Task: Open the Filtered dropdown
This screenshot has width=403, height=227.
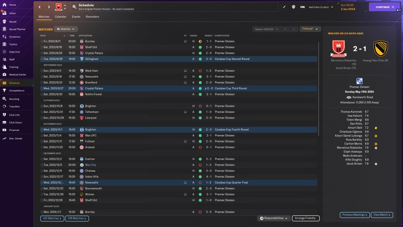Action: (x=310, y=29)
